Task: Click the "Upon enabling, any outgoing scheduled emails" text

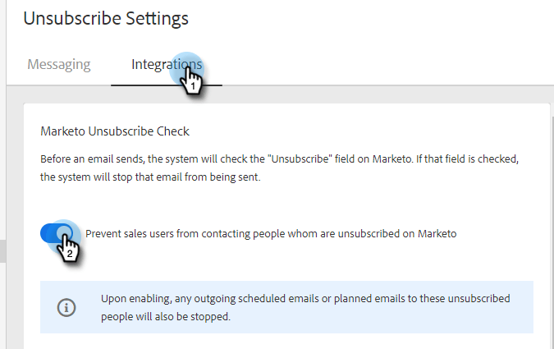Action: [305, 299]
